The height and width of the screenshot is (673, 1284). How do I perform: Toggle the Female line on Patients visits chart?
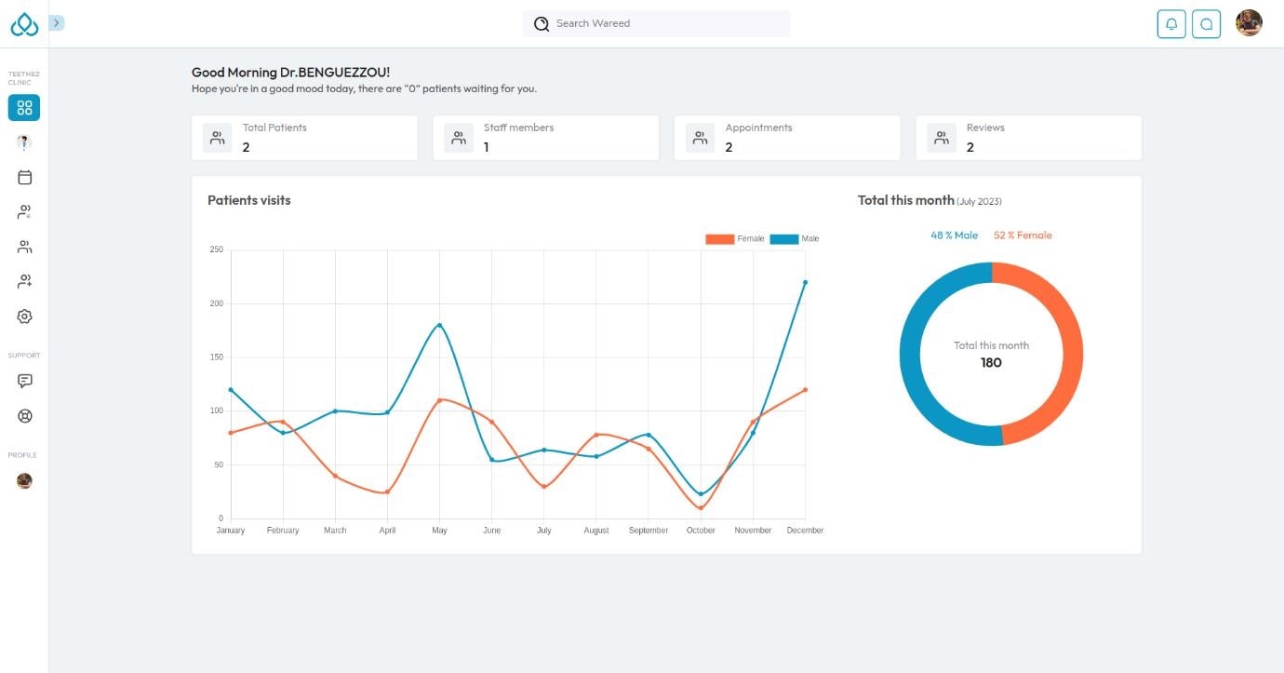(x=741, y=237)
